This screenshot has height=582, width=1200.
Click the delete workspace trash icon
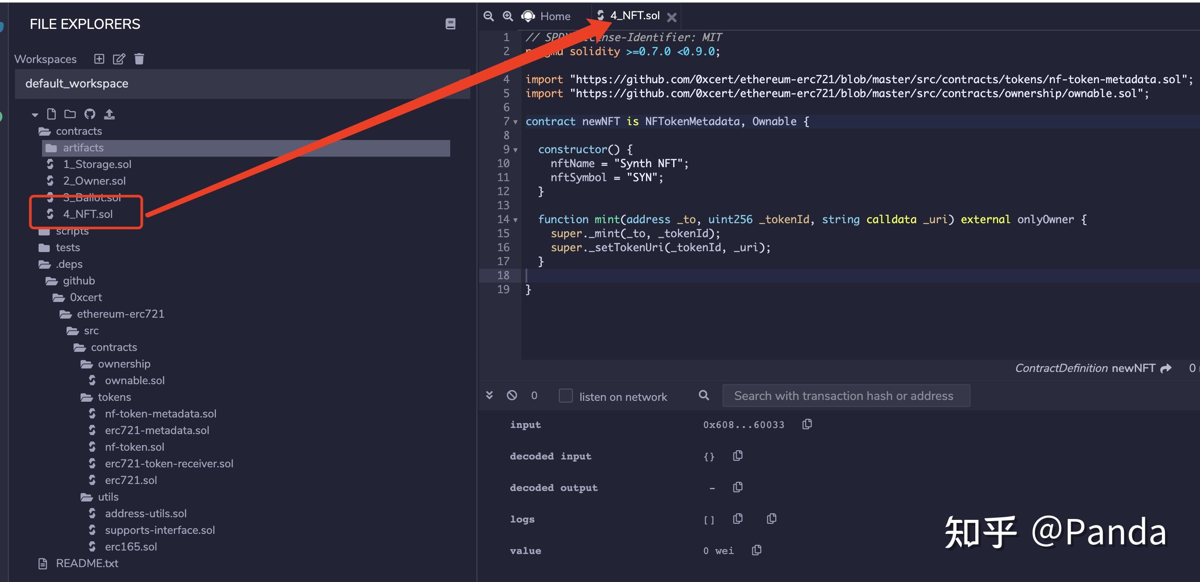[x=139, y=59]
